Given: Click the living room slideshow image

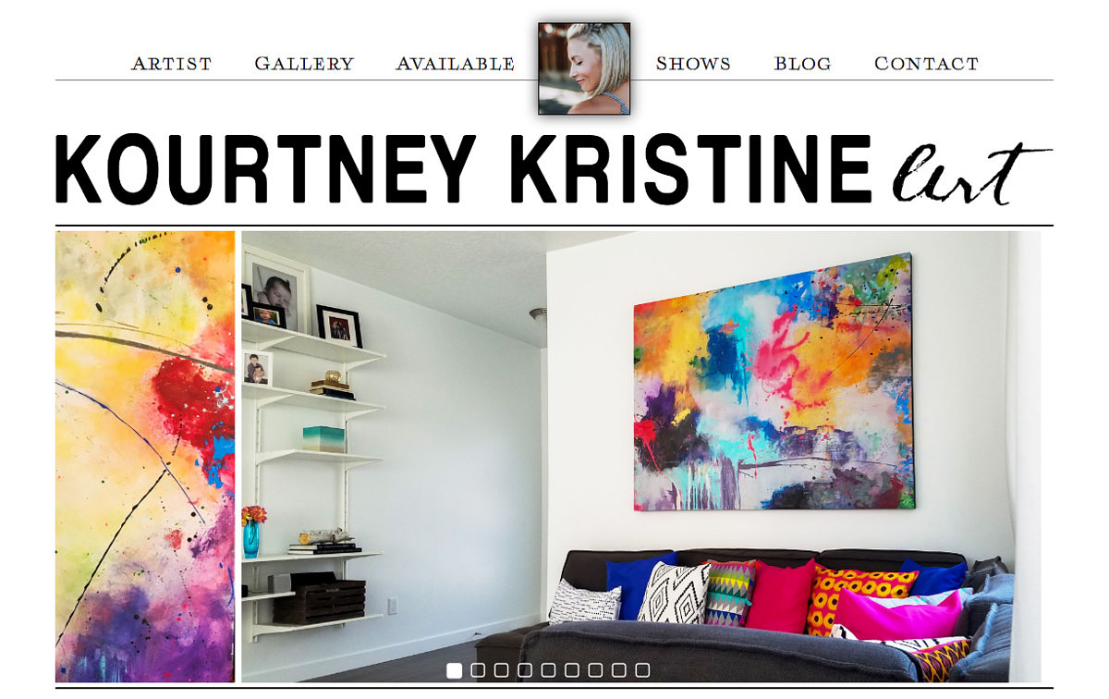Looking at the screenshot, I should [x=641, y=457].
